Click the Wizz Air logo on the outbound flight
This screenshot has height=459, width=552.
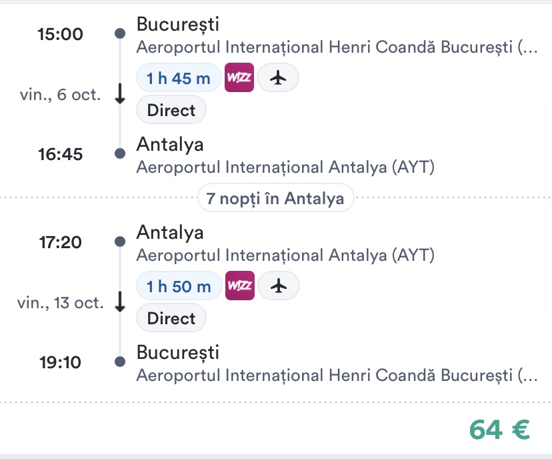tap(240, 79)
